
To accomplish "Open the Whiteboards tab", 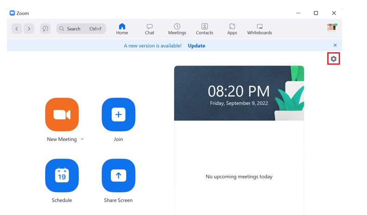I will pos(259,29).
